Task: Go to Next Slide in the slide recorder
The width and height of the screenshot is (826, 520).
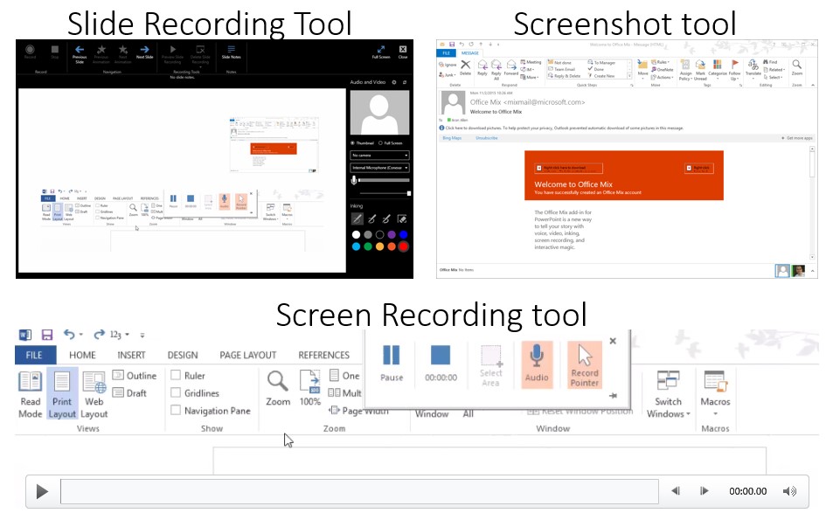Action: (x=144, y=52)
